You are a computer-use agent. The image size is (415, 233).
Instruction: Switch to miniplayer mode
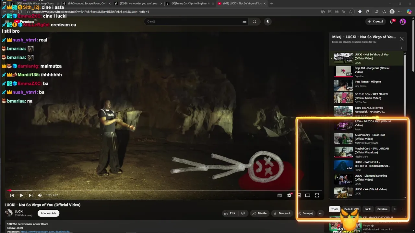[x=299, y=195]
